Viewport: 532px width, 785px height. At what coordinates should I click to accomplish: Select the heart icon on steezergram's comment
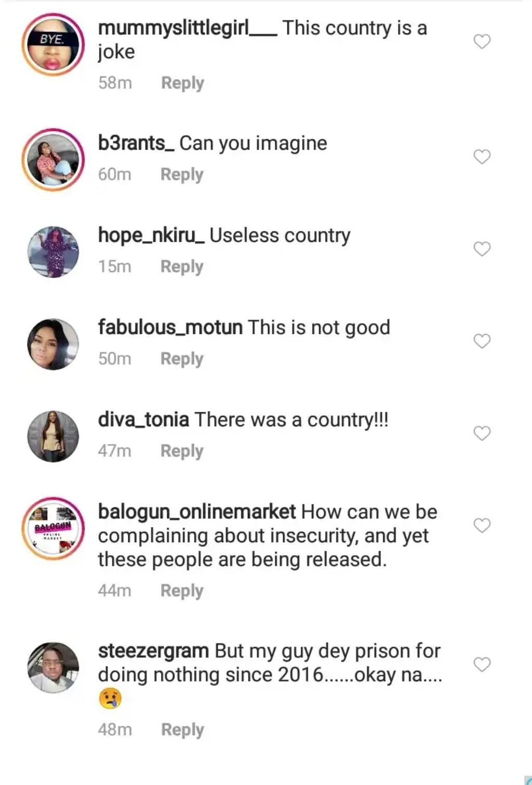[481, 663]
